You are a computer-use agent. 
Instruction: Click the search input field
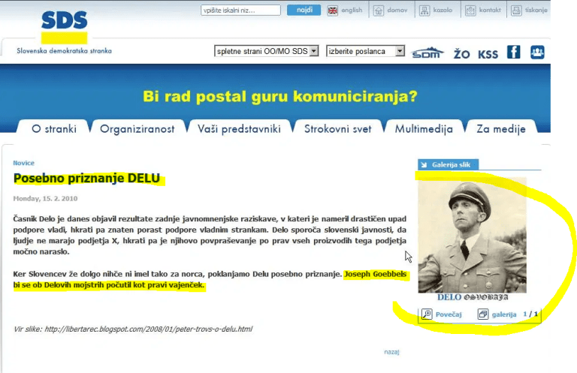tap(240, 11)
